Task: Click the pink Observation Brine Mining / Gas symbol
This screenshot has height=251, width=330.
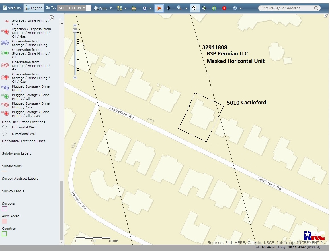Action: click(5, 65)
